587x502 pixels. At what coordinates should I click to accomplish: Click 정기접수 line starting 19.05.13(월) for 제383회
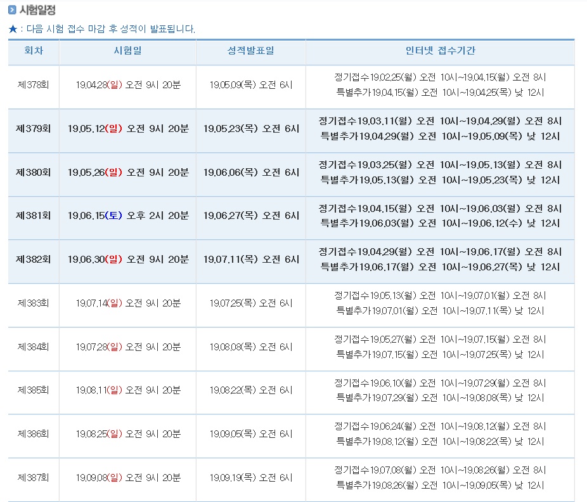coord(440,296)
